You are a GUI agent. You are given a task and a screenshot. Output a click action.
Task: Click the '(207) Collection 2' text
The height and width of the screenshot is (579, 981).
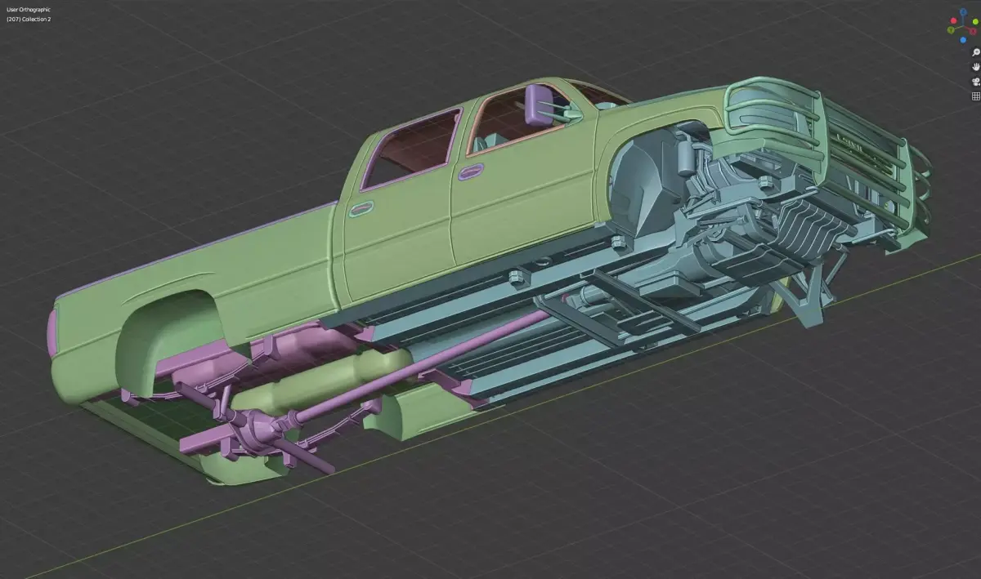29,19
